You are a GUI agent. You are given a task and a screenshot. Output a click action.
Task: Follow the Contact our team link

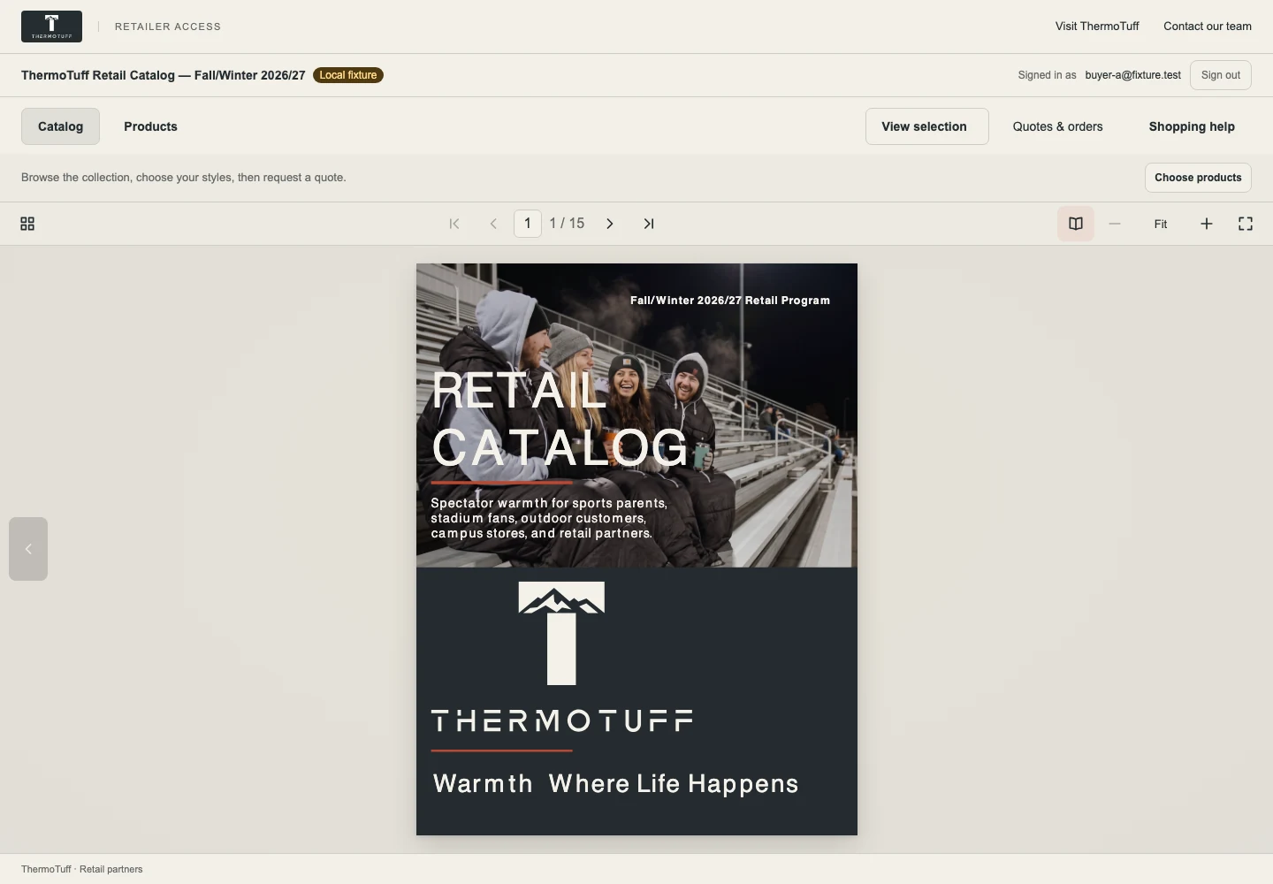click(1207, 27)
